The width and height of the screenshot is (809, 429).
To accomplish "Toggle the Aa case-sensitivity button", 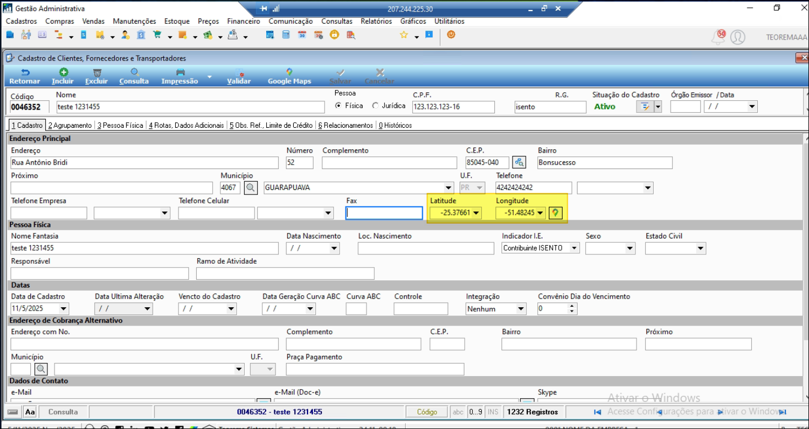I will (x=30, y=412).
